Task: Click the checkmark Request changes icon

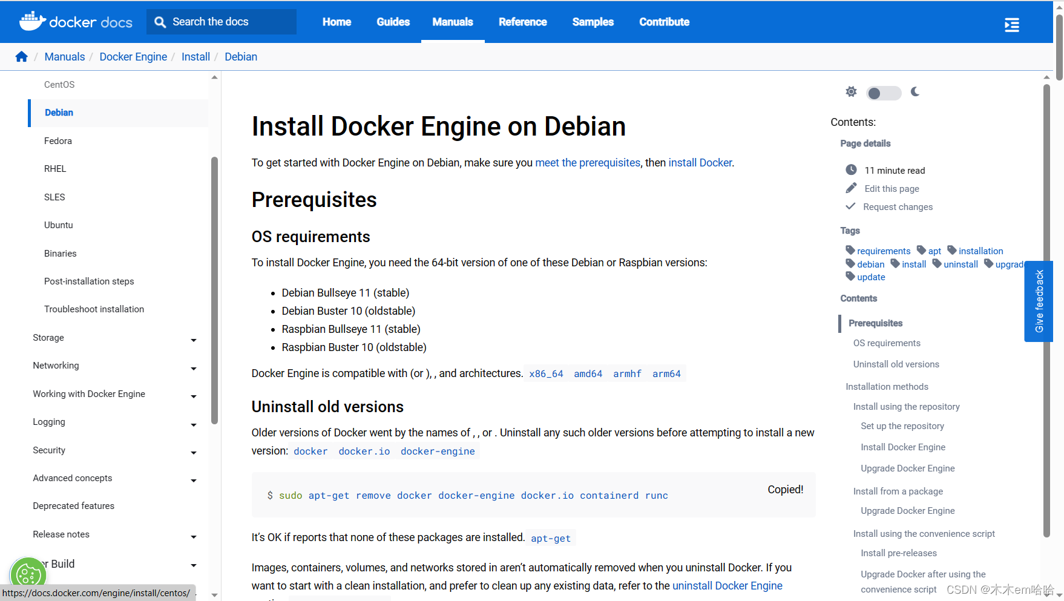Action: [x=850, y=206]
